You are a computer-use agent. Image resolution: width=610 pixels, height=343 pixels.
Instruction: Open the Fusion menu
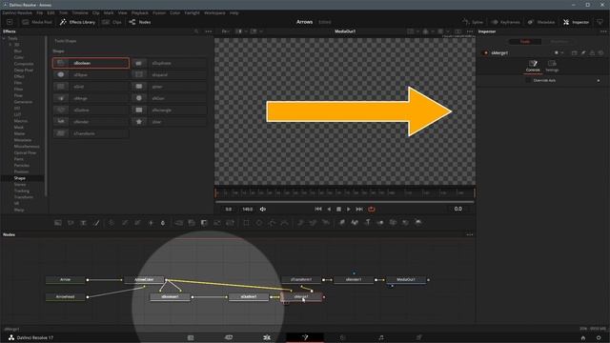[x=159, y=12]
